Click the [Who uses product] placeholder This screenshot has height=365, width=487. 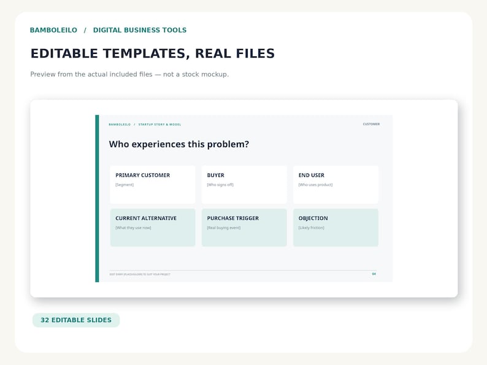pos(315,185)
